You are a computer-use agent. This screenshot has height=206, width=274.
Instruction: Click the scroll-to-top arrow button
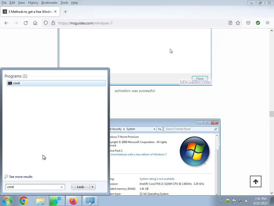[256, 182]
